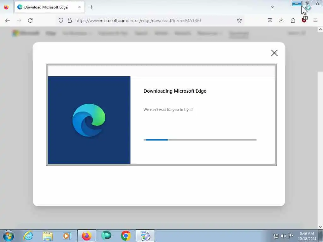
Task: Click the page scrollbar down arrow
Action: (320, 227)
